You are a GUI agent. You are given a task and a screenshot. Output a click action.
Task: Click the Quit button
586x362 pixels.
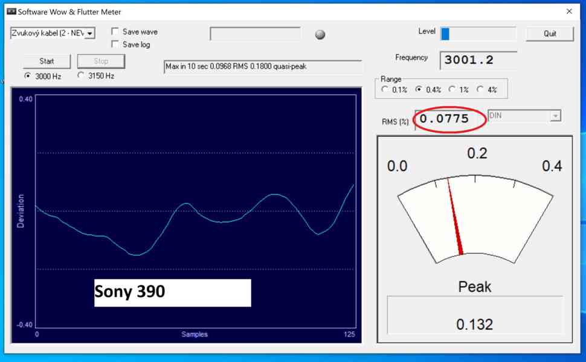(549, 34)
